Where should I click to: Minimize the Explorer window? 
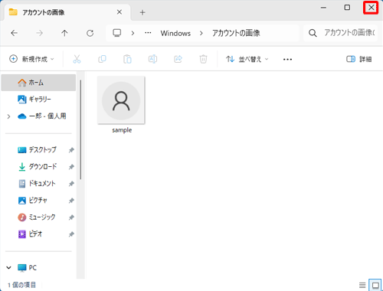click(323, 8)
